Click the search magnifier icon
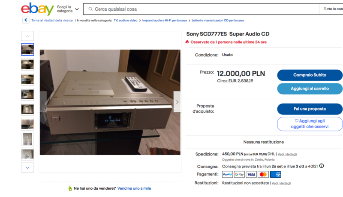 pos(90,9)
